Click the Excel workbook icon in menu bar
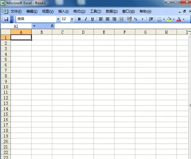191x159 pixels. (6, 11)
